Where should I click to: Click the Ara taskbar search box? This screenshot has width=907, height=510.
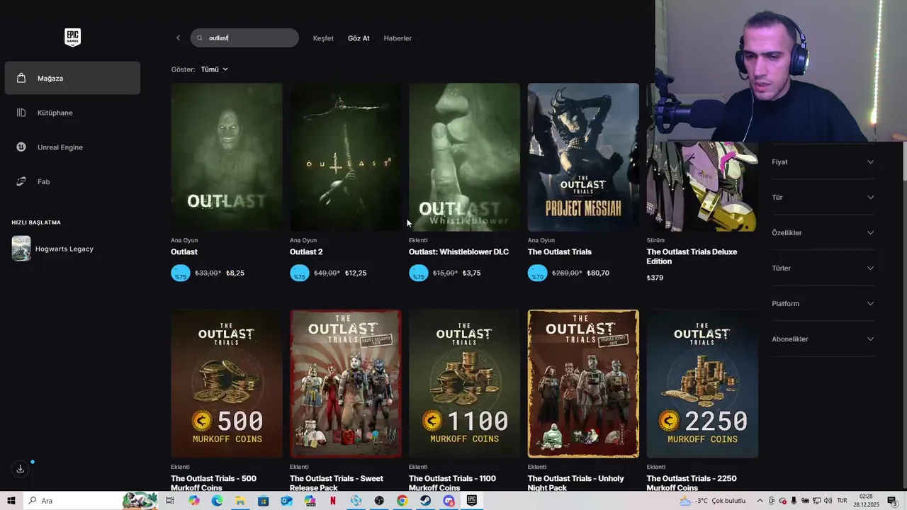(x=91, y=501)
